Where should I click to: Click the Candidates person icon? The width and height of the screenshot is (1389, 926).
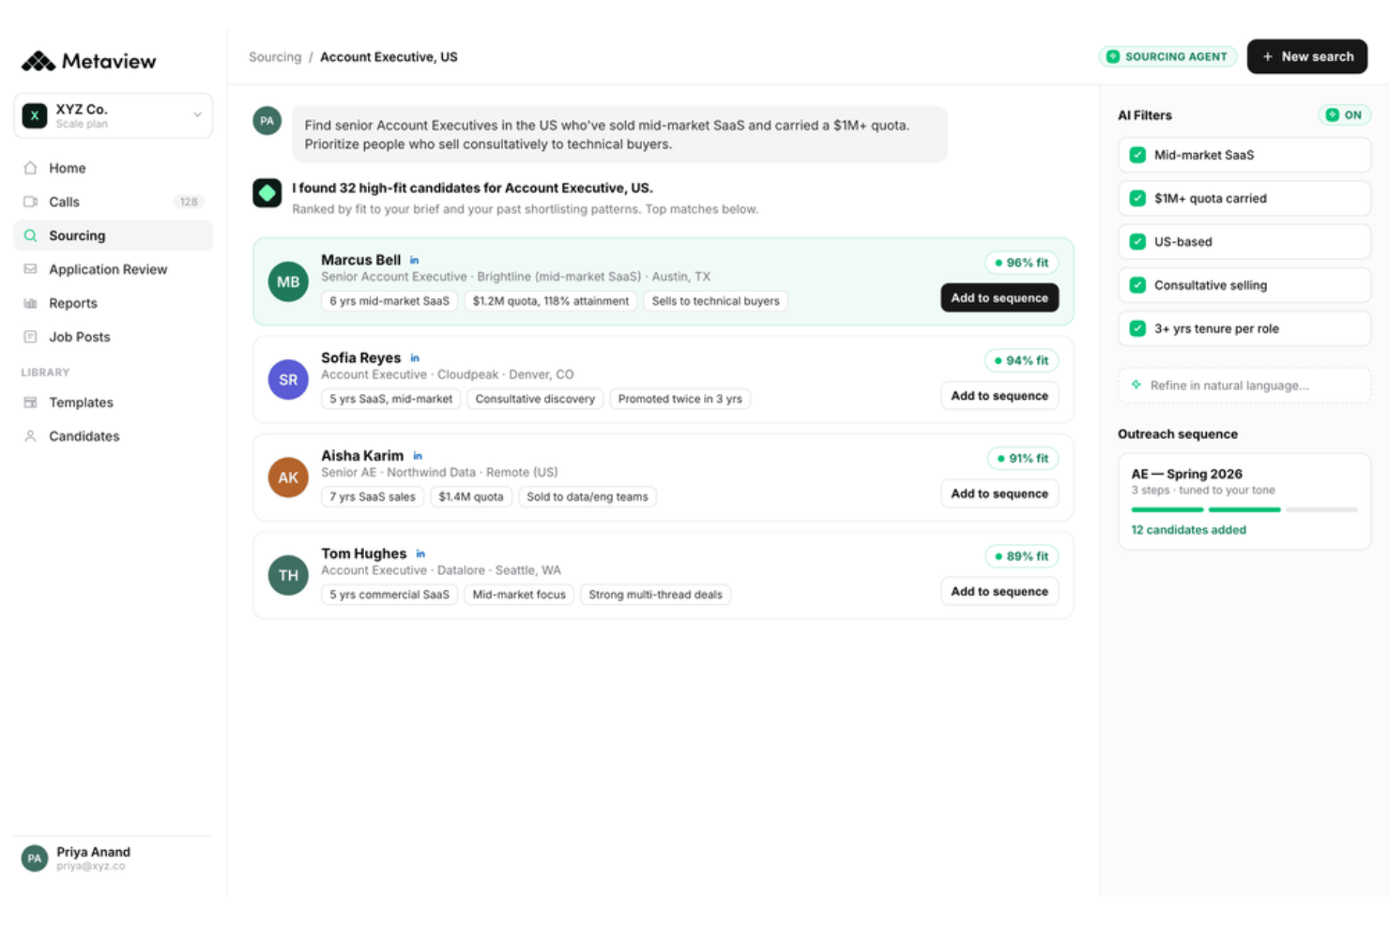tap(30, 436)
